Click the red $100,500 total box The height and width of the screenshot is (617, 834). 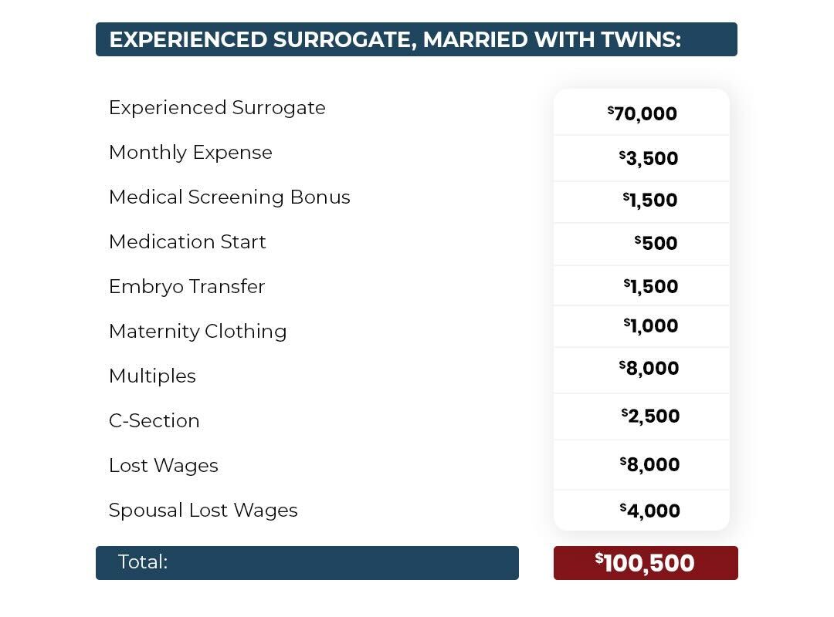click(x=646, y=563)
